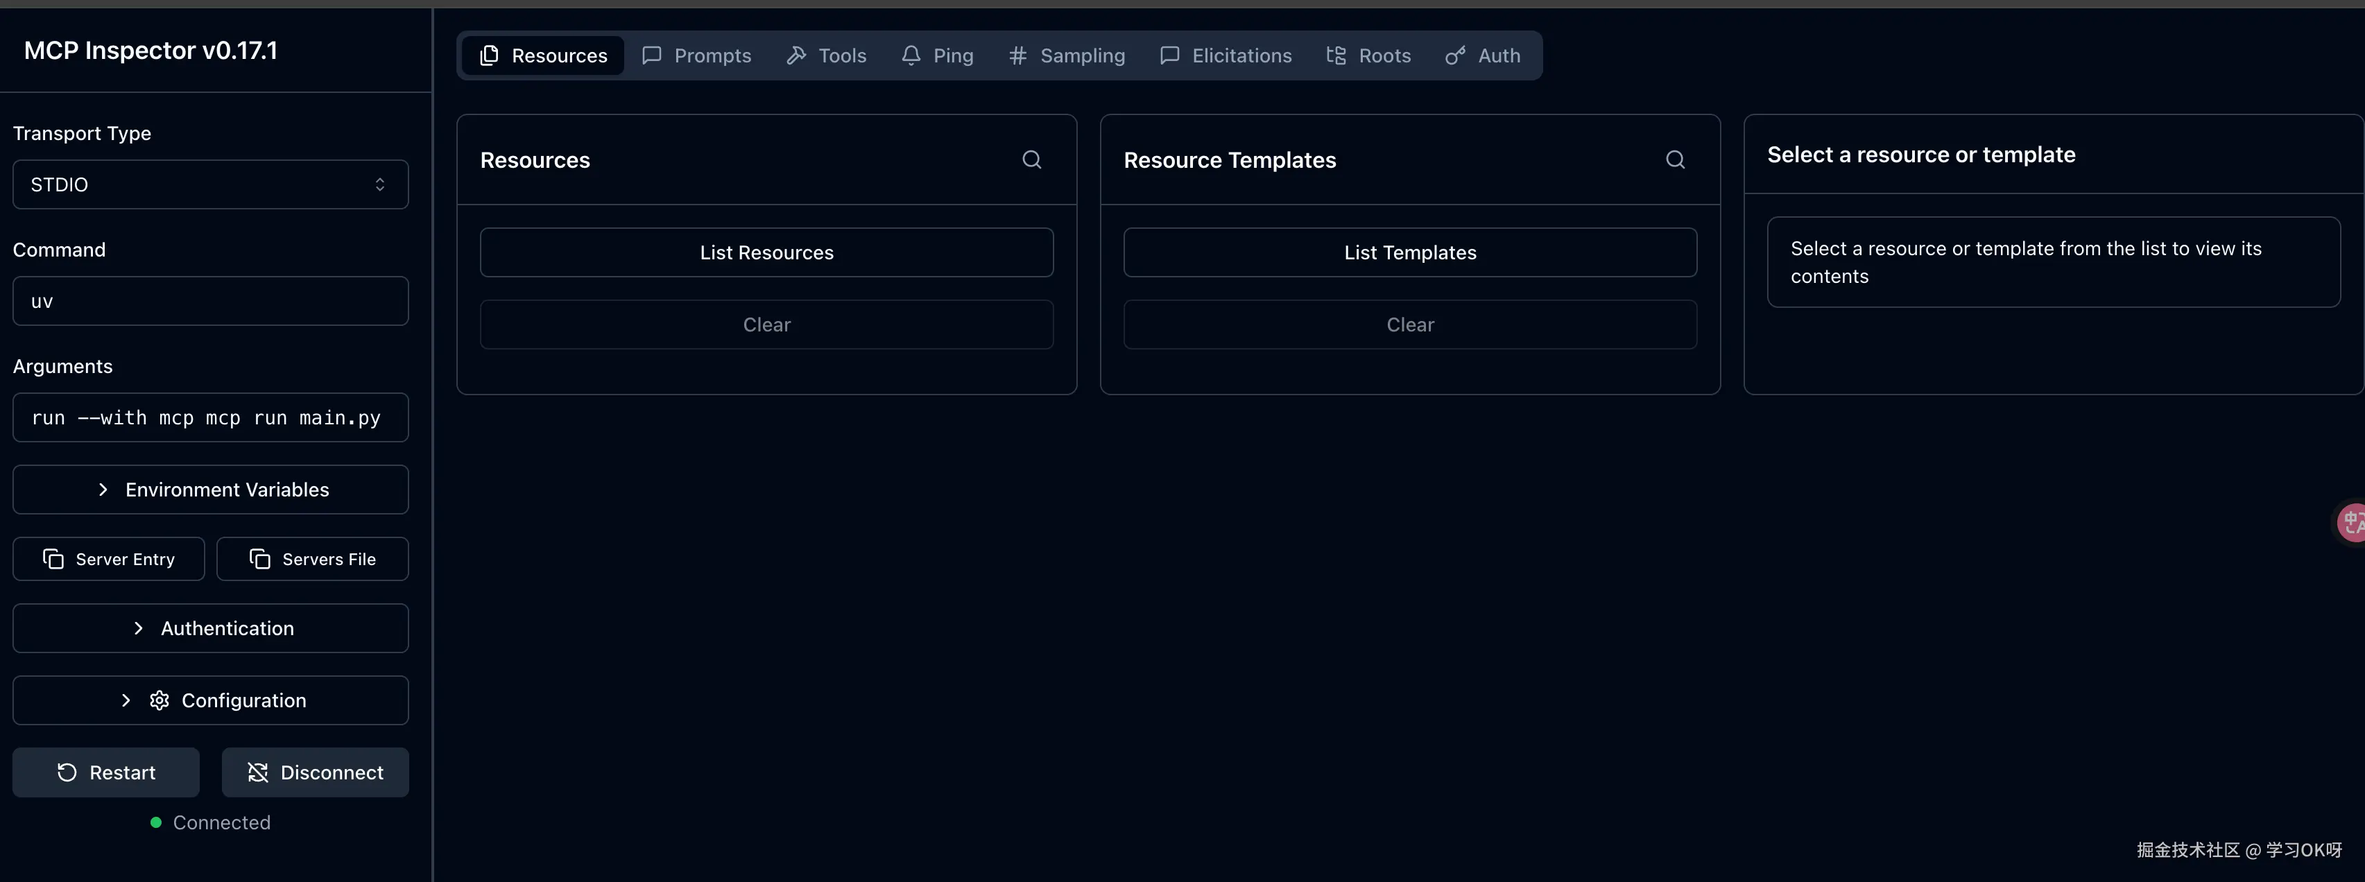Click the search icon in Resources panel

click(1032, 159)
